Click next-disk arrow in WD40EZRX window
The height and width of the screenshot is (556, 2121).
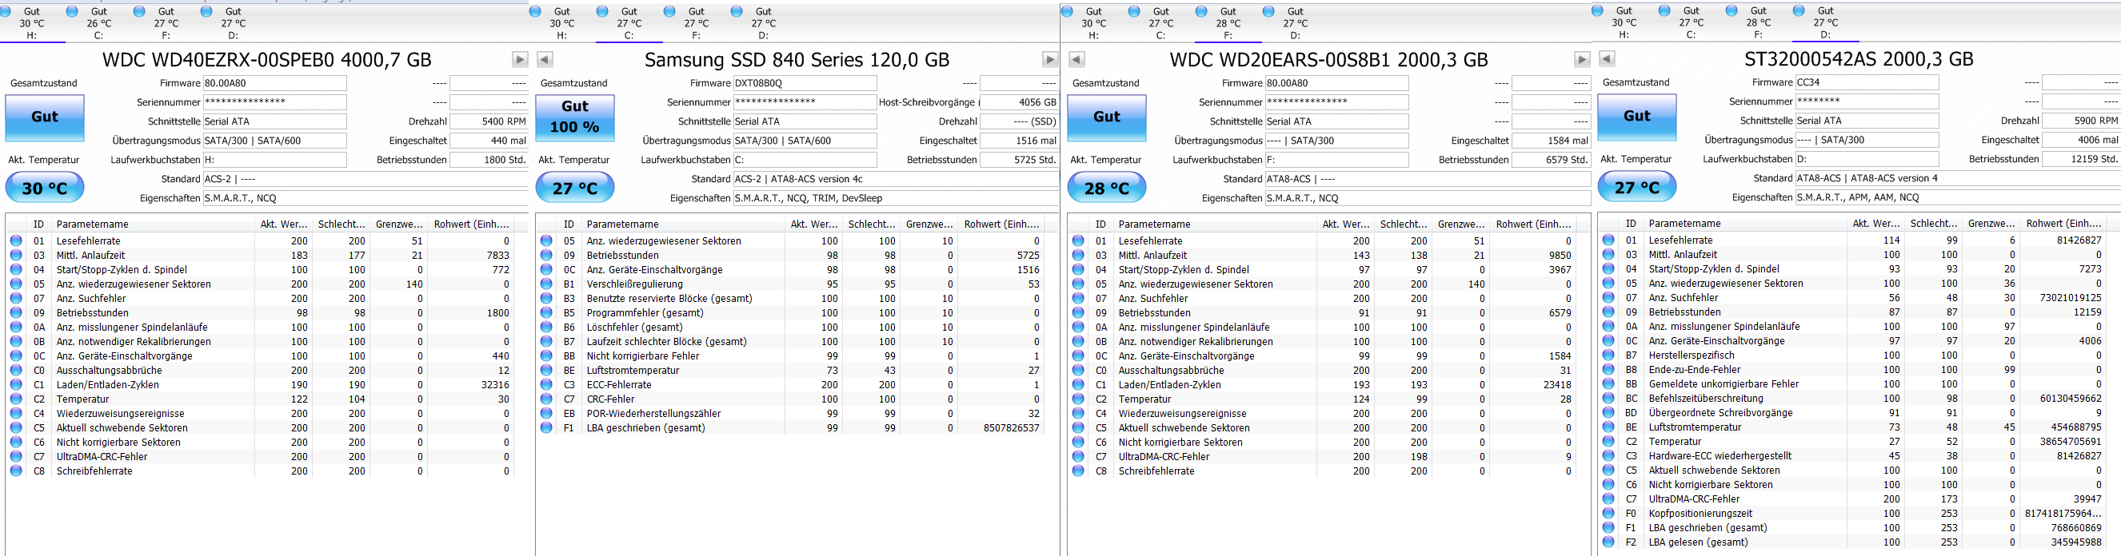(x=520, y=59)
